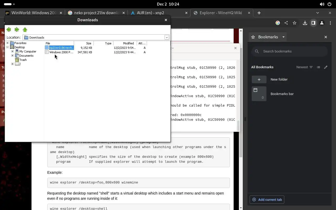The width and height of the screenshot is (336, 210).
Task: Open a new browser tab
Action: coord(259,13)
